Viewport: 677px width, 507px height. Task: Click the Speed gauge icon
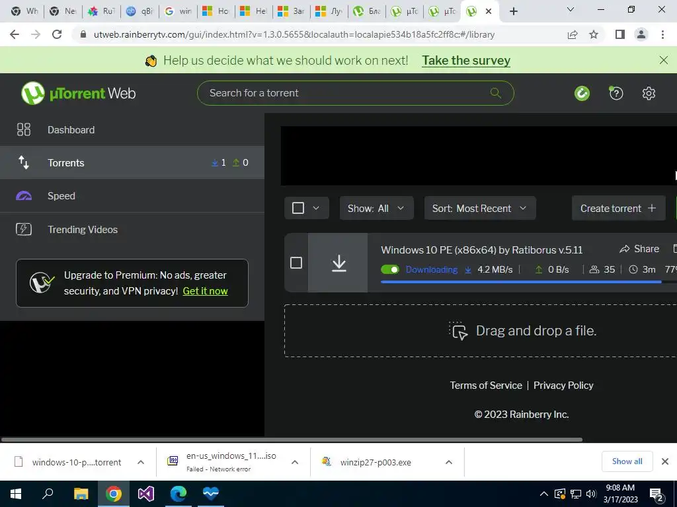tap(24, 196)
